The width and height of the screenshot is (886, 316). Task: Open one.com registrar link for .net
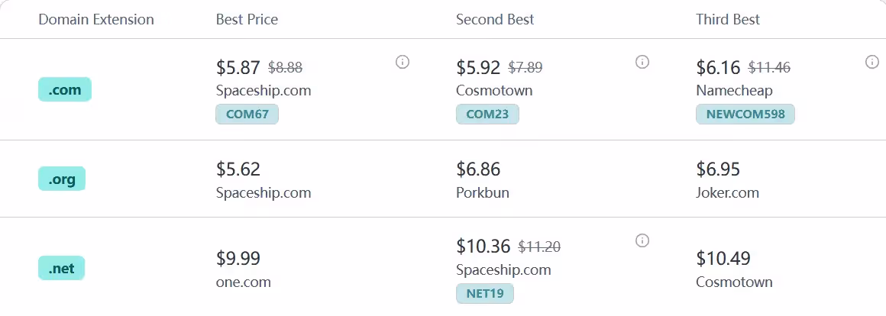[244, 282]
